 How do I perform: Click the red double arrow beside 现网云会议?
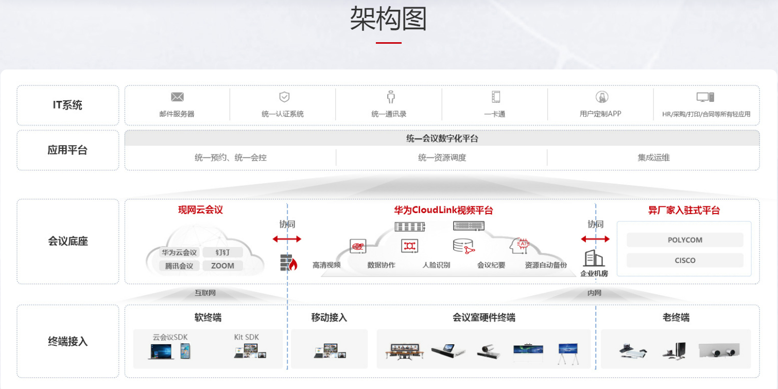pyautogui.click(x=287, y=239)
